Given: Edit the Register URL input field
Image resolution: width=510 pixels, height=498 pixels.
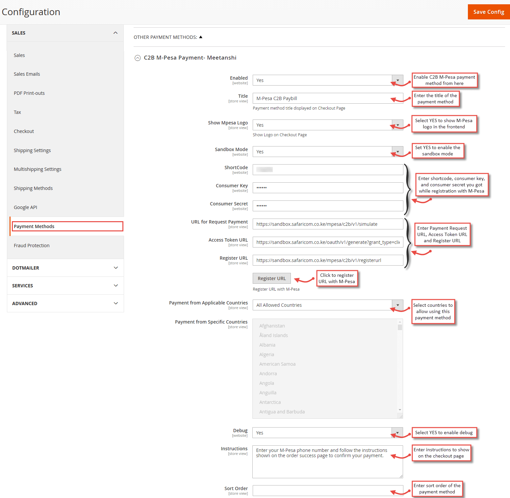Looking at the screenshot, I should coord(328,260).
